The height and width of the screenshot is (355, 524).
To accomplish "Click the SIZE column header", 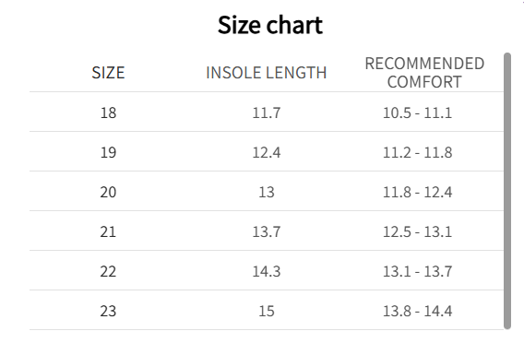I will 108,73.
